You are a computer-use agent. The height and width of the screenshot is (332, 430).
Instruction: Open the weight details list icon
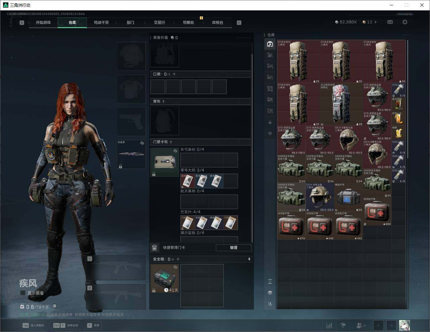coord(54,306)
